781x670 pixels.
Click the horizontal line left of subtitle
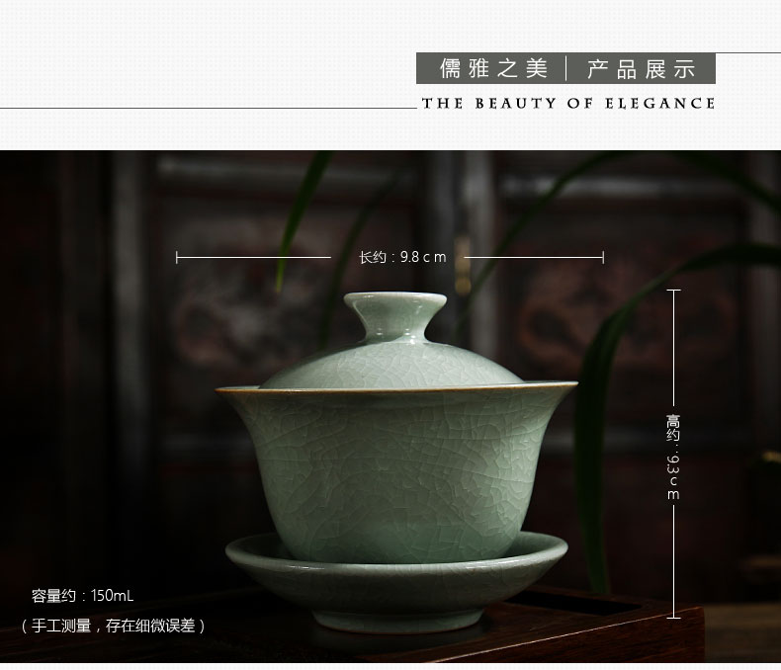(x=209, y=108)
